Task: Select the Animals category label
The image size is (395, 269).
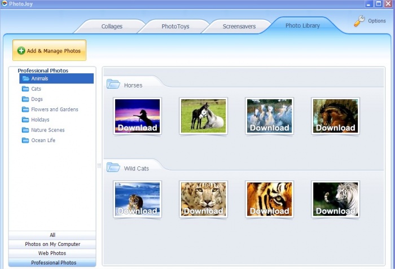Action: click(x=39, y=78)
